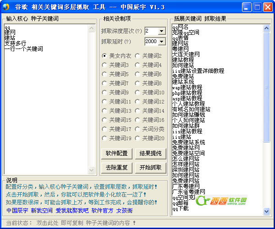This screenshot has height=229, width=275.
Task: Click result row qq网名
Action: 180,27
